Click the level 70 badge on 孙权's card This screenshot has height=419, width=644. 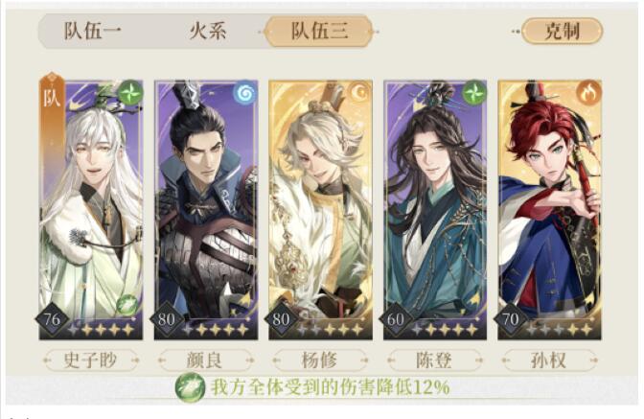(510, 319)
